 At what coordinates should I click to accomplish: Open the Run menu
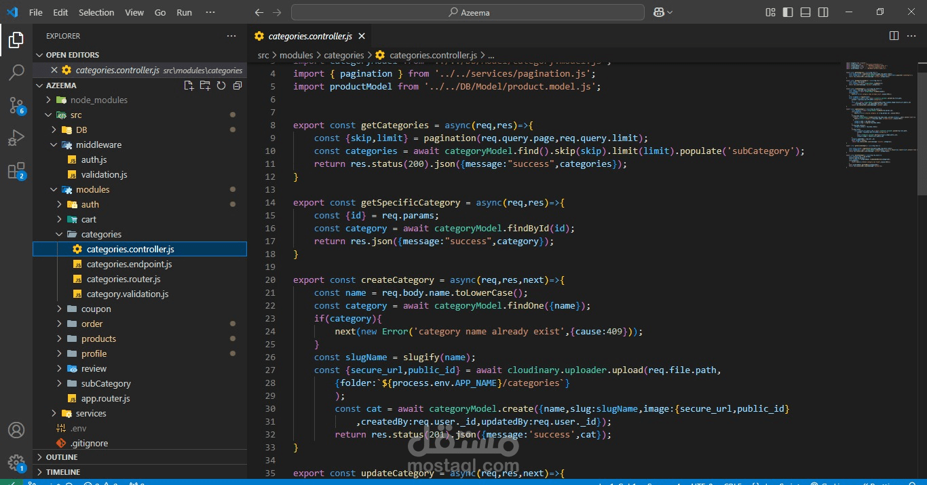(184, 12)
